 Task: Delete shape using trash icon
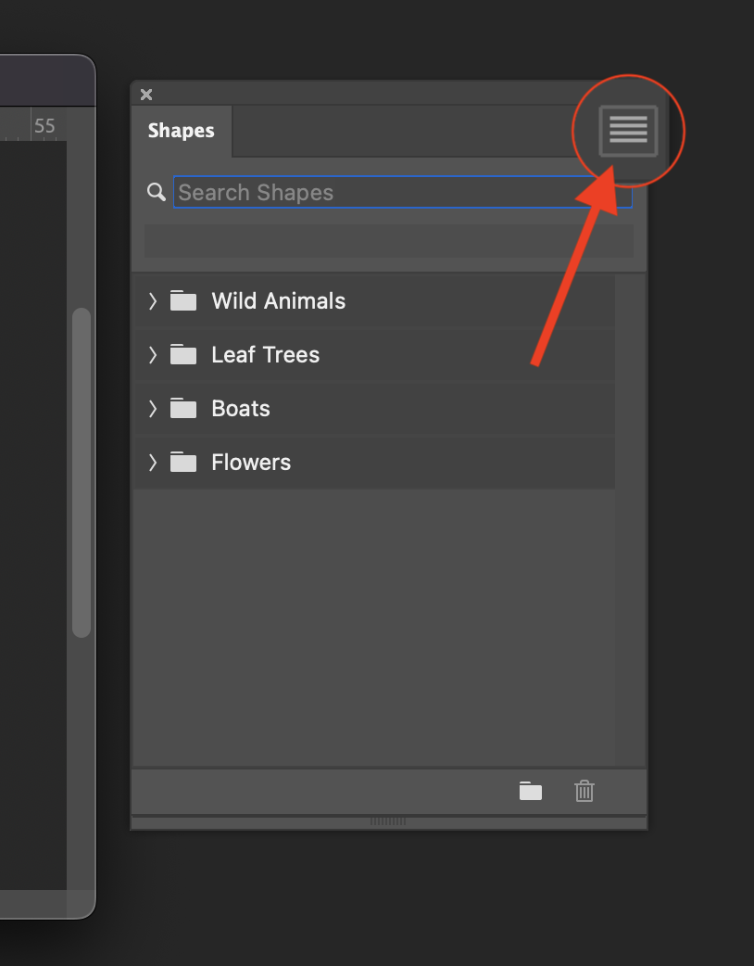[584, 791]
